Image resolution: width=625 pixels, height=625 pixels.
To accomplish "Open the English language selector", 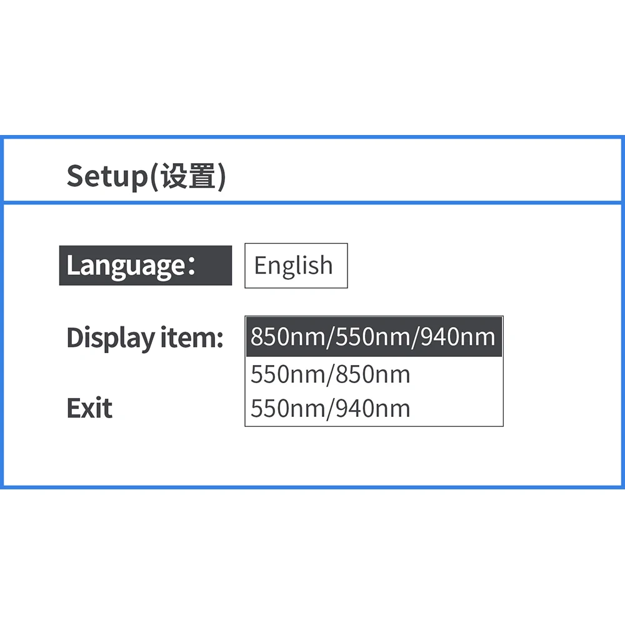I will coord(295,266).
